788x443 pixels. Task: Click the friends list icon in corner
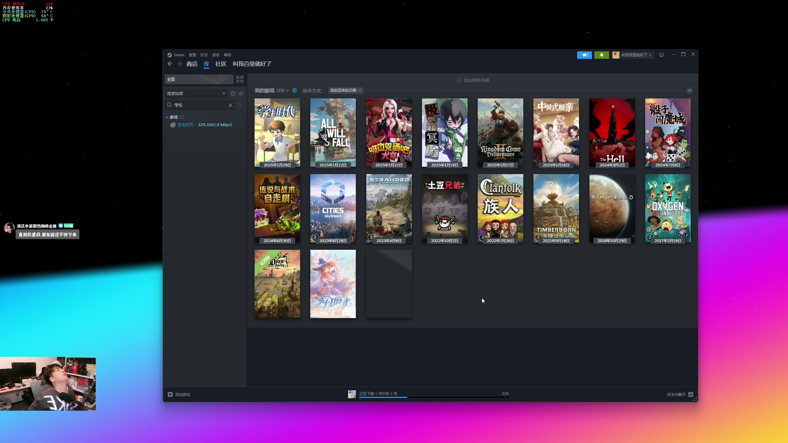tap(691, 394)
